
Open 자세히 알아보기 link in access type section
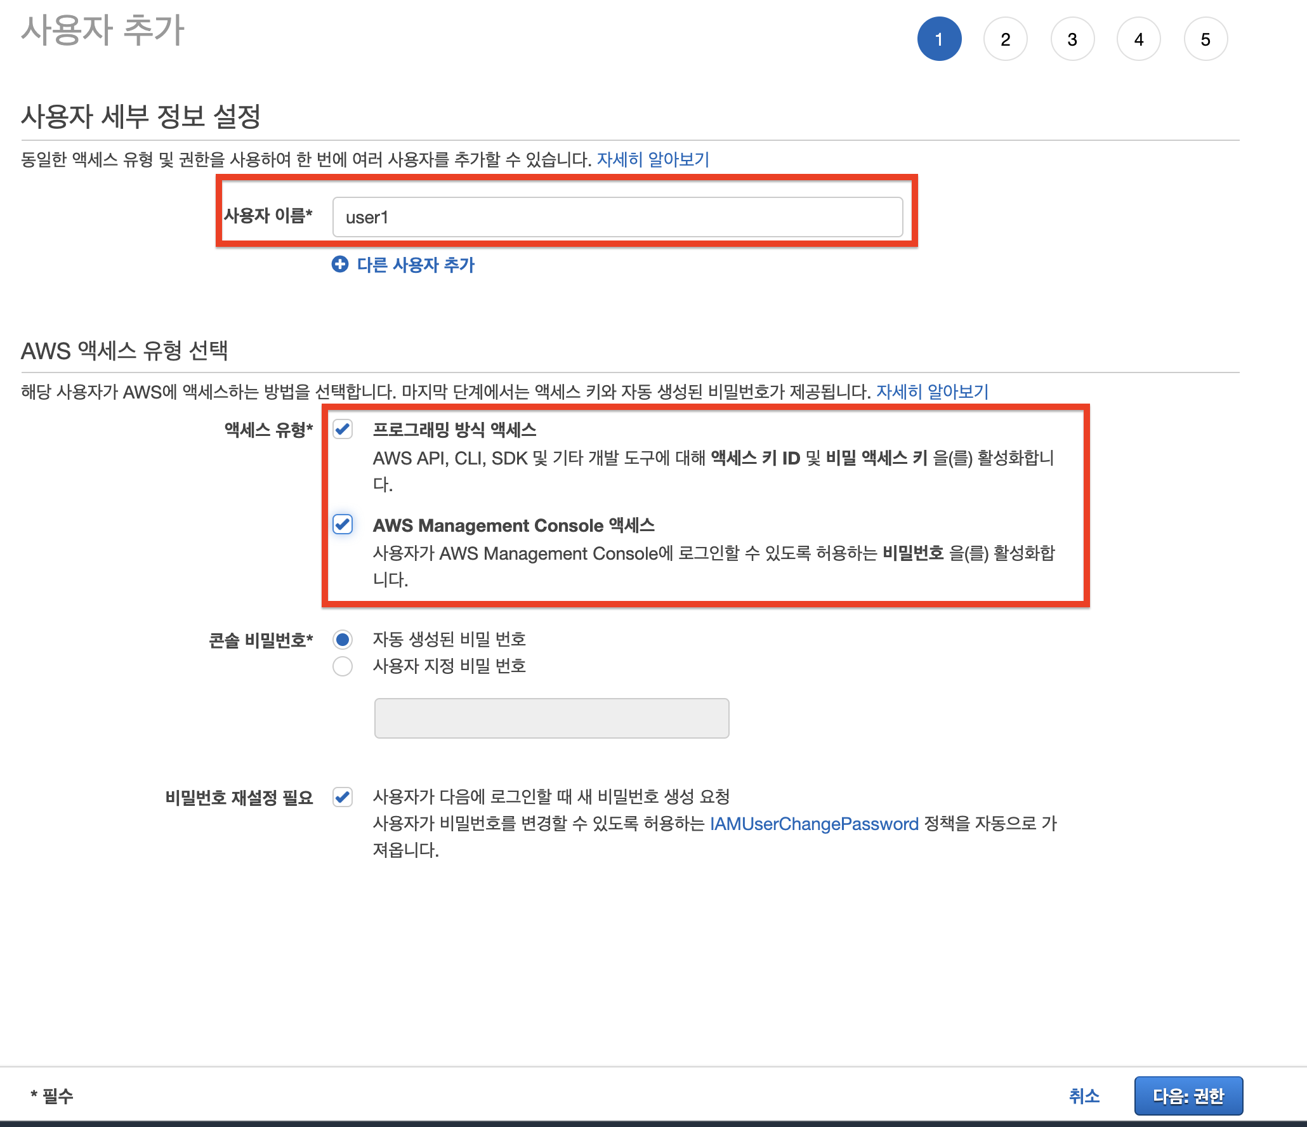coord(932,392)
